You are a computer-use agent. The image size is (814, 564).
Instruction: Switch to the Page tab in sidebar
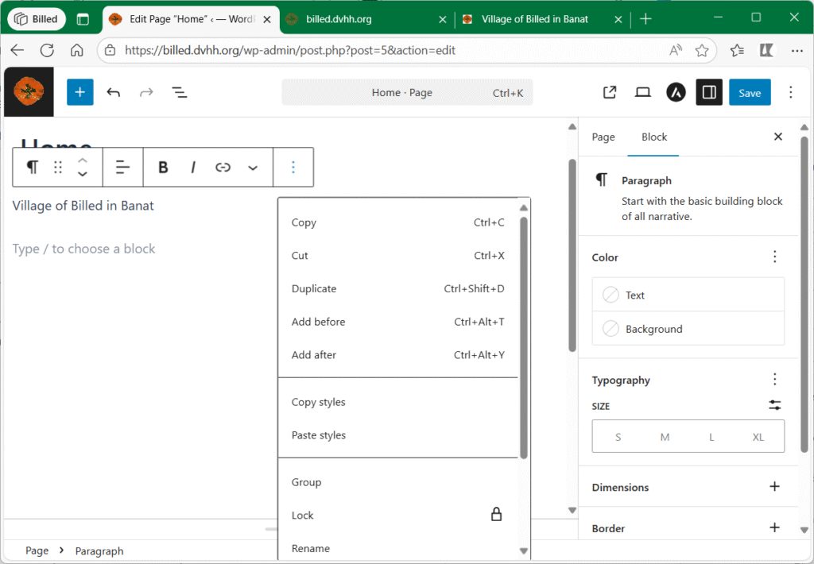tap(603, 137)
